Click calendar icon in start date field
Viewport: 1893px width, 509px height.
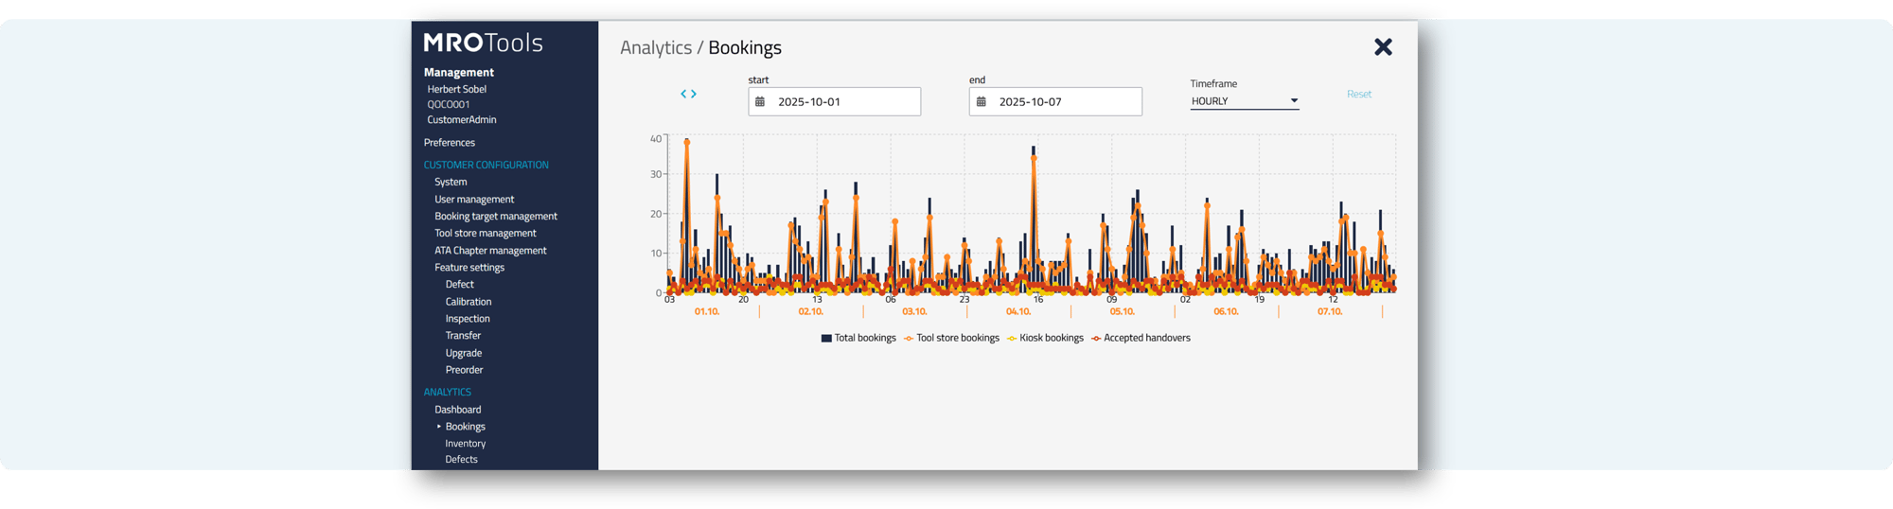coord(760,101)
